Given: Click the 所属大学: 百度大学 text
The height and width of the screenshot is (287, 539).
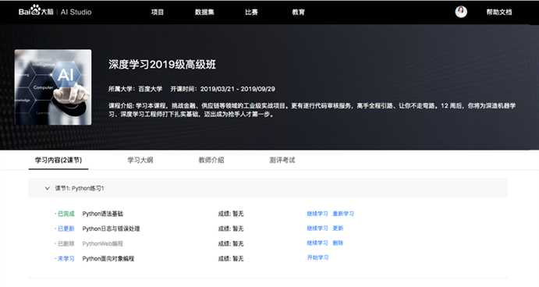Looking at the screenshot, I should (135, 89).
